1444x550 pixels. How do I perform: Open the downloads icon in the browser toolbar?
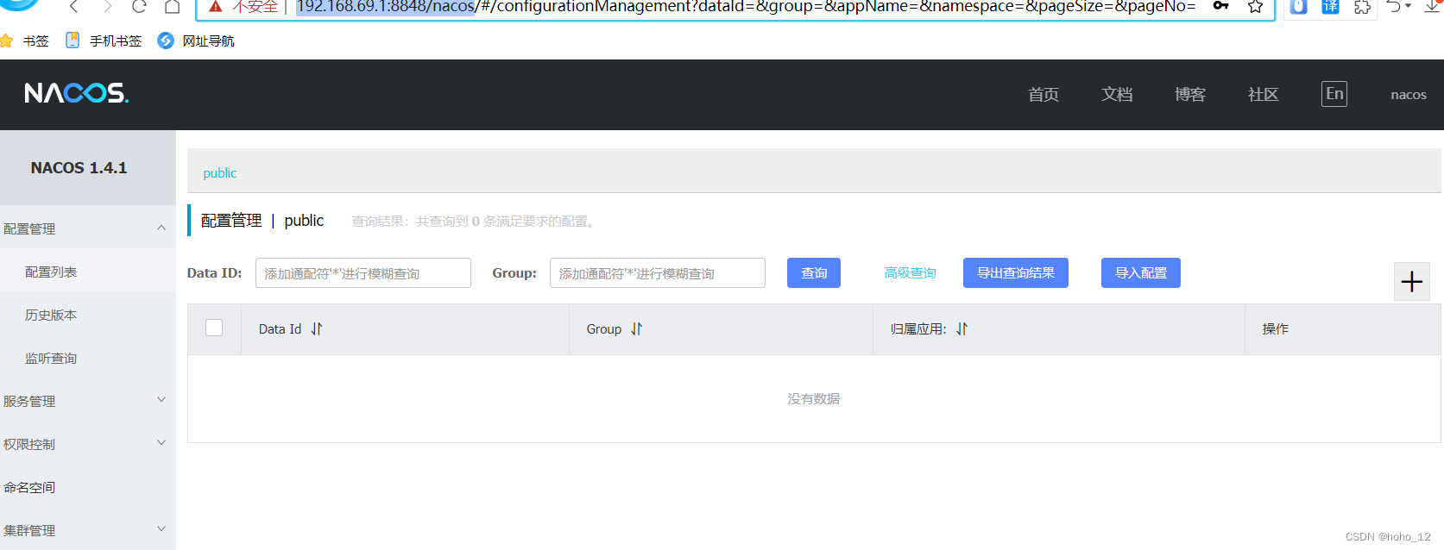(1432, 7)
